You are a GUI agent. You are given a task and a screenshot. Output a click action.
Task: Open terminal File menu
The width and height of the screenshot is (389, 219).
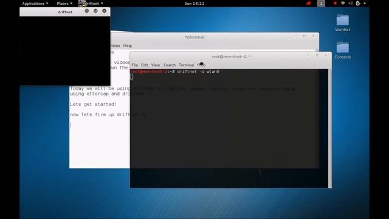(135, 65)
